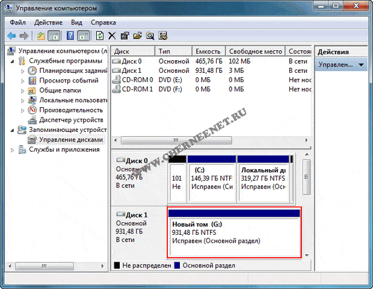
Task: Open the Управлен... actions dropdown arrow
Action: click(x=361, y=65)
